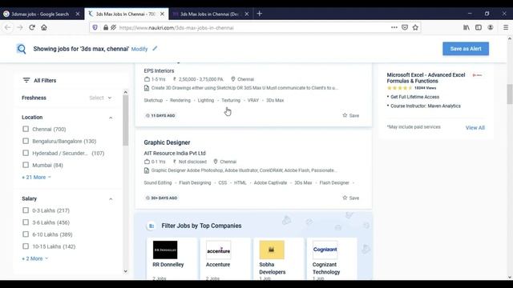
Task: Select the RR Donnelley company logo
Action: point(165,250)
